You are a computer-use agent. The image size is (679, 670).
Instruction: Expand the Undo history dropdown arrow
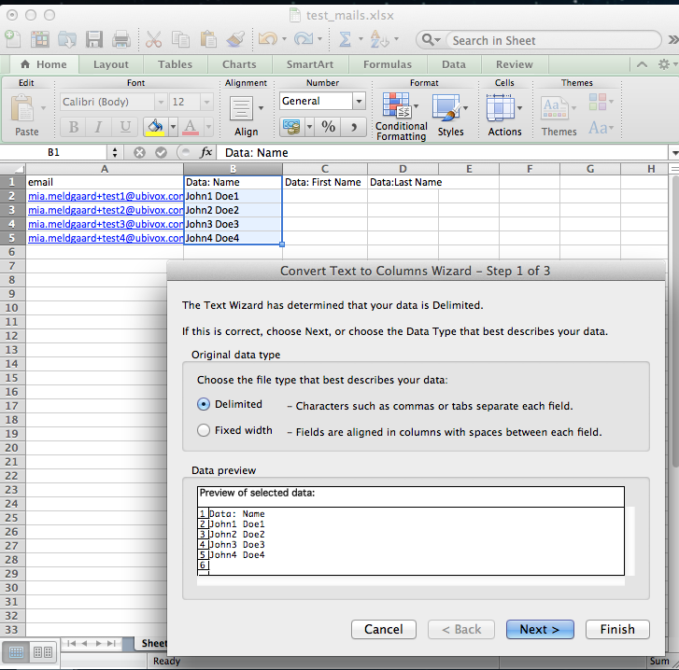click(x=284, y=39)
